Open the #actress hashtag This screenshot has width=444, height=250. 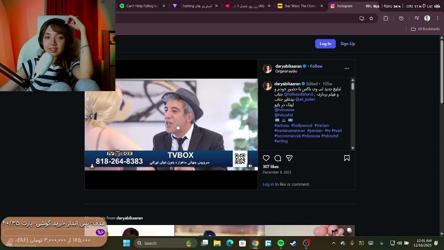[x=282, y=126]
